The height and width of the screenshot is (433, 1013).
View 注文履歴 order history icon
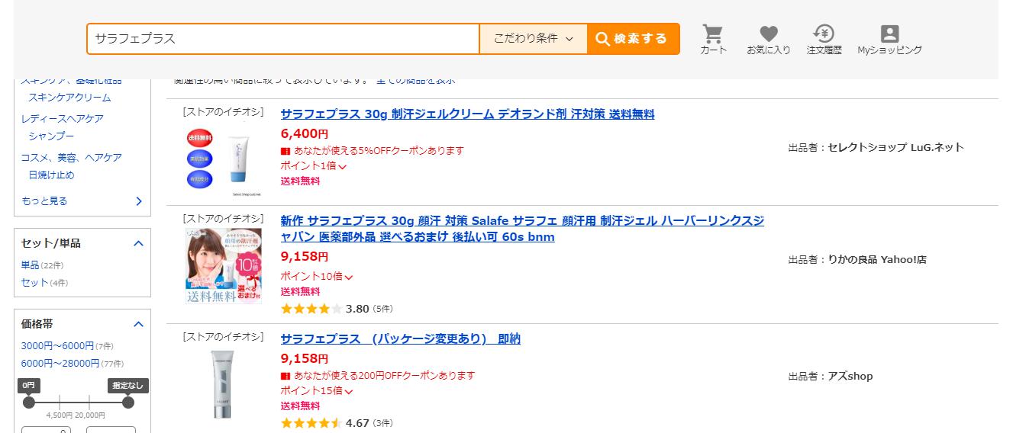(x=824, y=39)
